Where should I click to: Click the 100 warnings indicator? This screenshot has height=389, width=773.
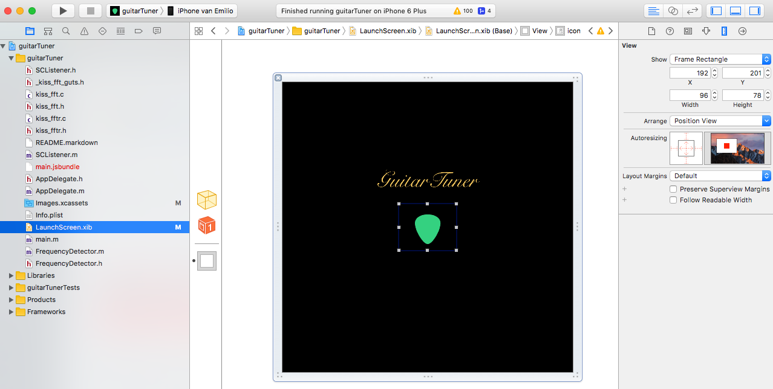point(463,11)
